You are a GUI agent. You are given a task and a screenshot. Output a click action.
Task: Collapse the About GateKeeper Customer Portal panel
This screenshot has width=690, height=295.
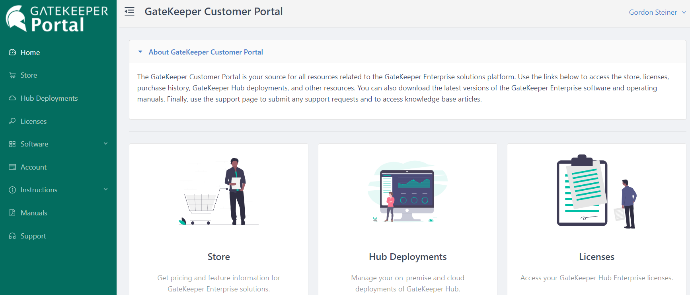click(140, 52)
